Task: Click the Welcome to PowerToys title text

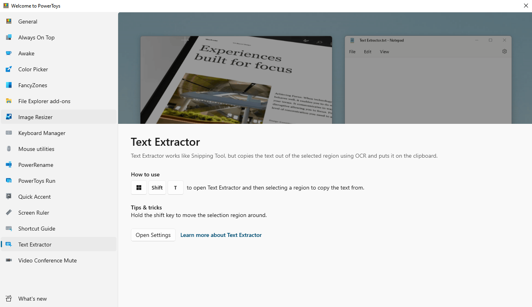Action: point(36,6)
